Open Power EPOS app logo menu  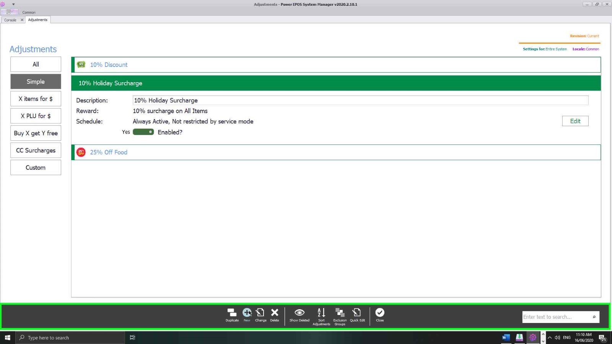[3, 4]
